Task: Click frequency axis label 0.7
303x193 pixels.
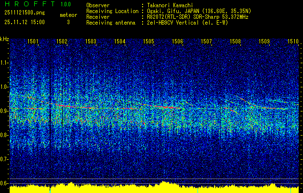Action: tap(3, 159)
